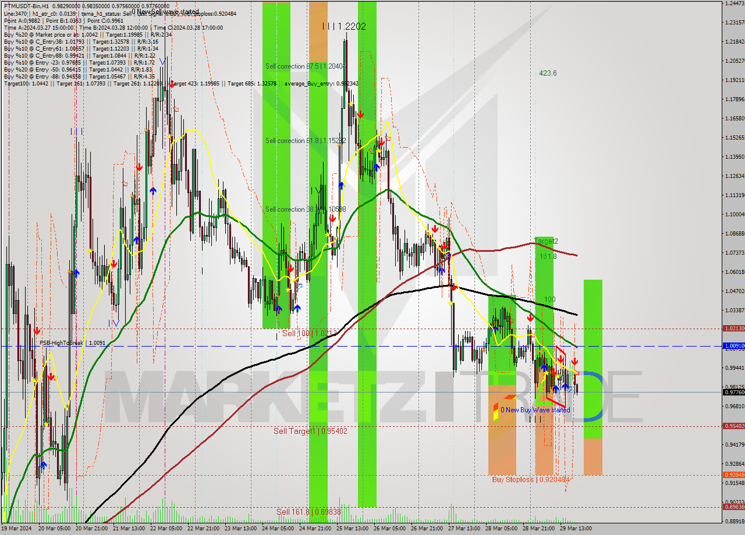Click the 'Sell Target1 | 0.95402' label
Screen dimensions: 745x535
coord(310,431)
